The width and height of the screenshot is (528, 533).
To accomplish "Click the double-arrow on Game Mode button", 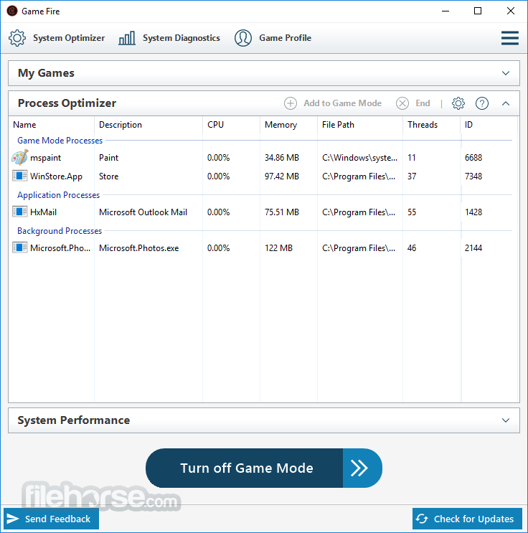I will coord(359,468).
